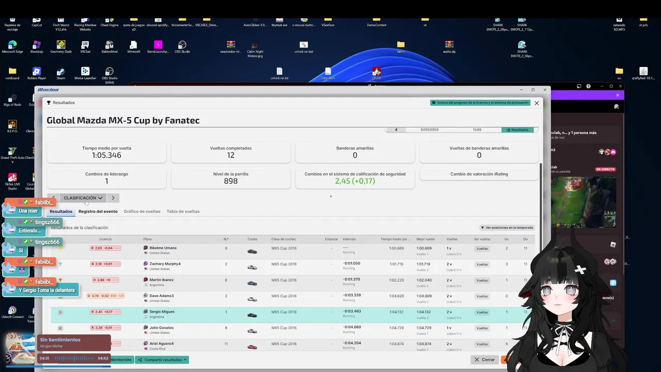
Task: Click Vueltas button for John Govatos
Action: point(482,328)
